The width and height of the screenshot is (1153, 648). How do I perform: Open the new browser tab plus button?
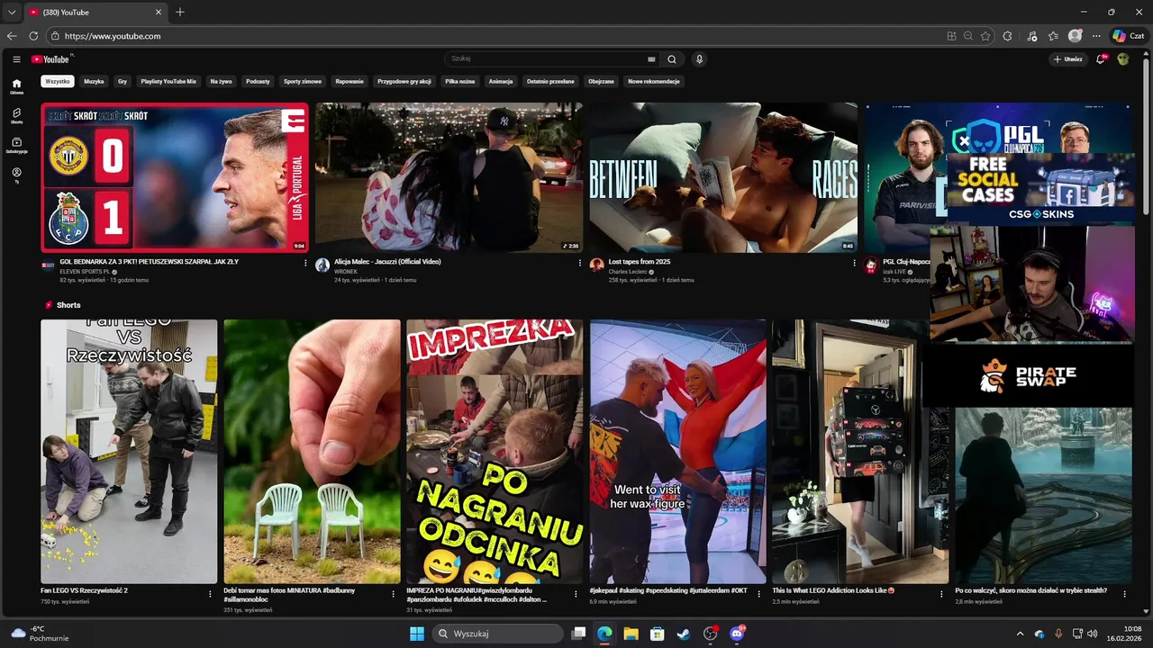pyautogui.click(x=180, y=13)
